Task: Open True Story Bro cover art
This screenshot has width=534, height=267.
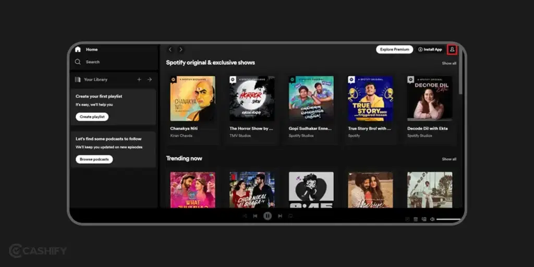Action: pos(371,99)
